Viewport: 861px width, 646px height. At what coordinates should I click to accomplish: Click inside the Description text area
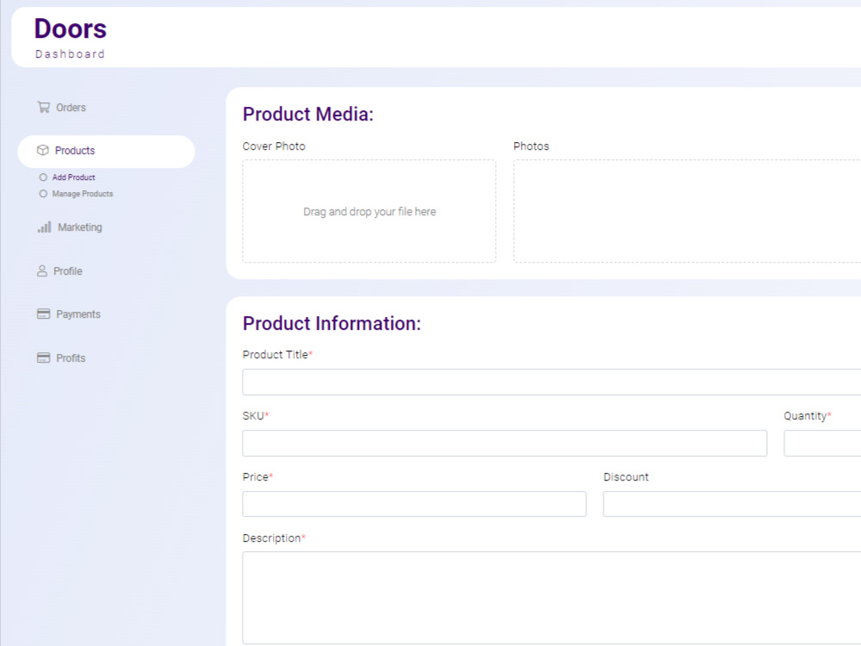[x=551, y=598]
